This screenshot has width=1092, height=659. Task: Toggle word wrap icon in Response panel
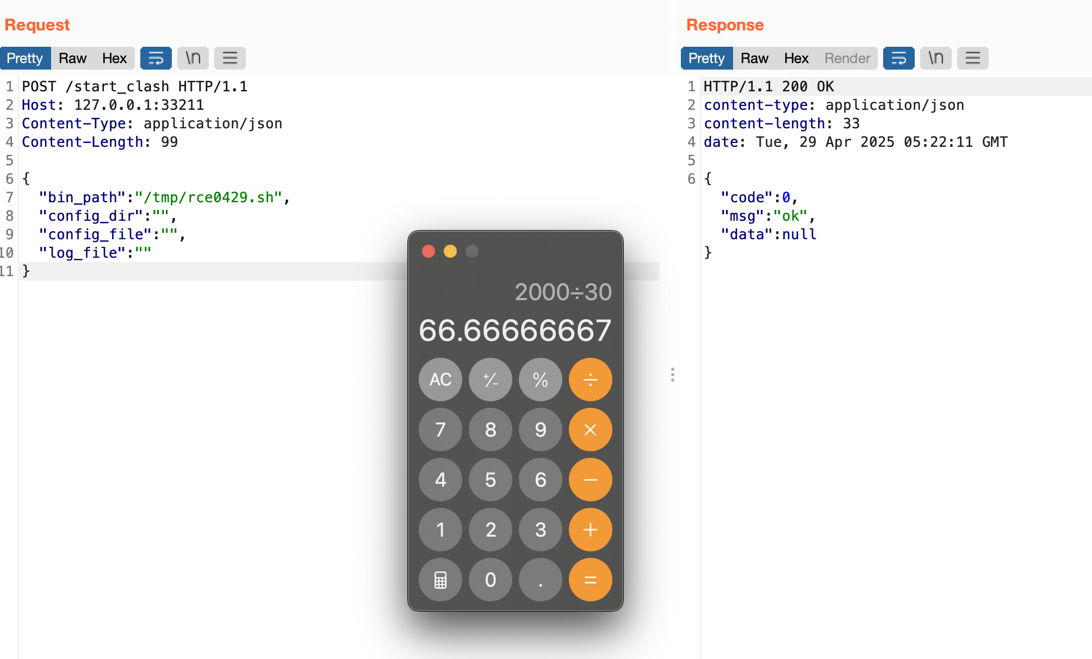coord(898,58)
